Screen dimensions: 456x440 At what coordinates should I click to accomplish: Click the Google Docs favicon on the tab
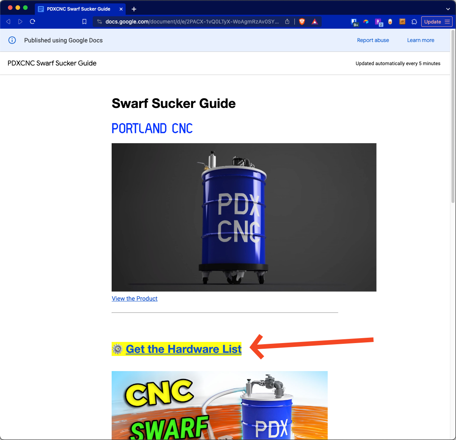(x=40, y=9)
